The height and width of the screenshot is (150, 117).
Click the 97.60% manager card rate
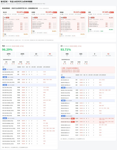[x=106, y=12]
